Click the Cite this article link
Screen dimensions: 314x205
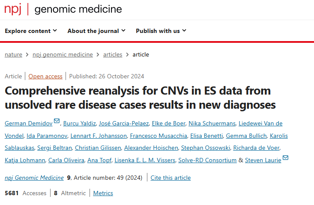click(x=170, y=178)
